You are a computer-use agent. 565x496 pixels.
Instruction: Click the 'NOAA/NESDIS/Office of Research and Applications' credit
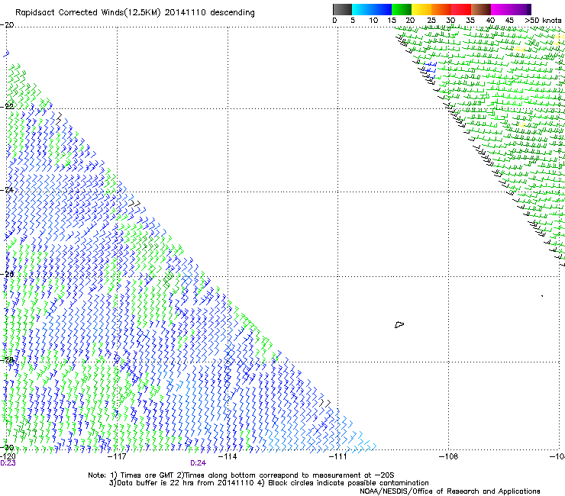[x=450, y=491]
